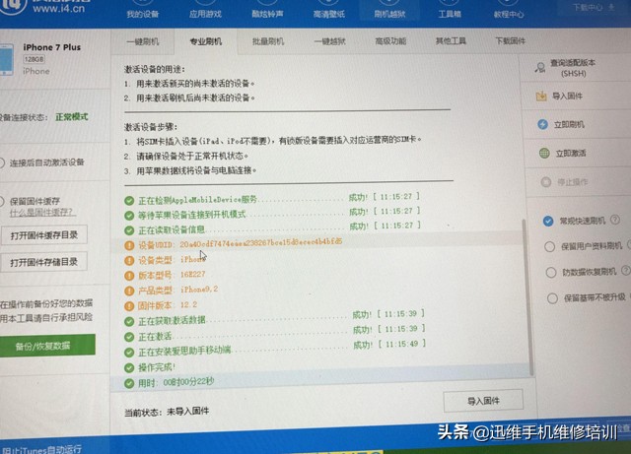Click the check icon beside 等待苹果设备连接到开机模式
Screen dimensions: 631x454
129,216
